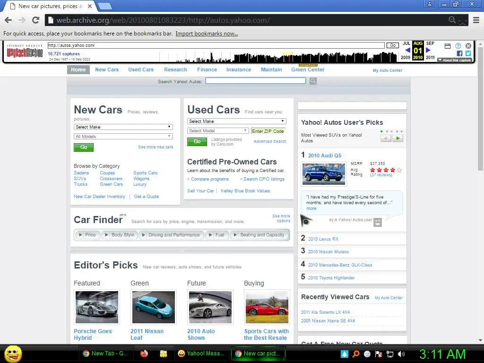
Task: Share capture on Facebook
Action: (459, 53)
